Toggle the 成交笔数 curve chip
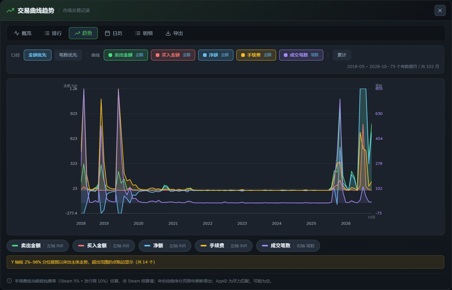This screenshot has width=452, height=290. [x=301, y=55]
